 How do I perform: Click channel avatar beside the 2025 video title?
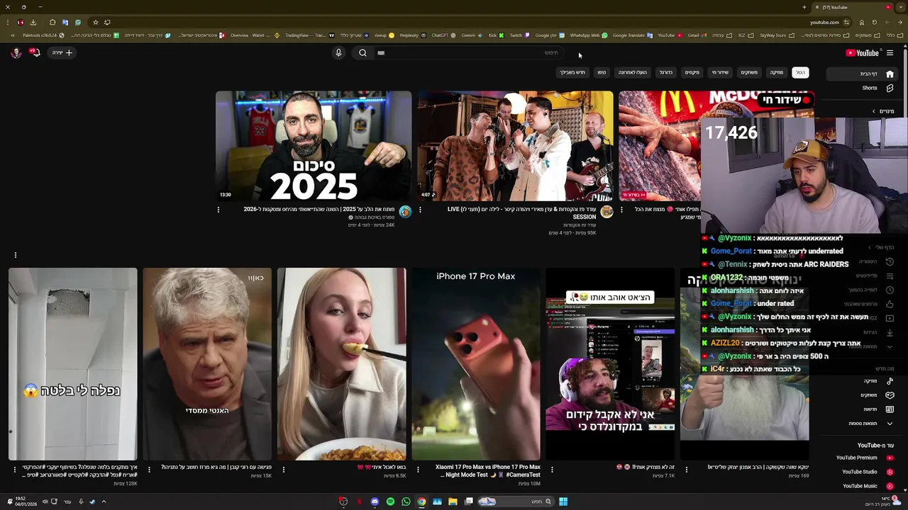[x=405, y=212]
